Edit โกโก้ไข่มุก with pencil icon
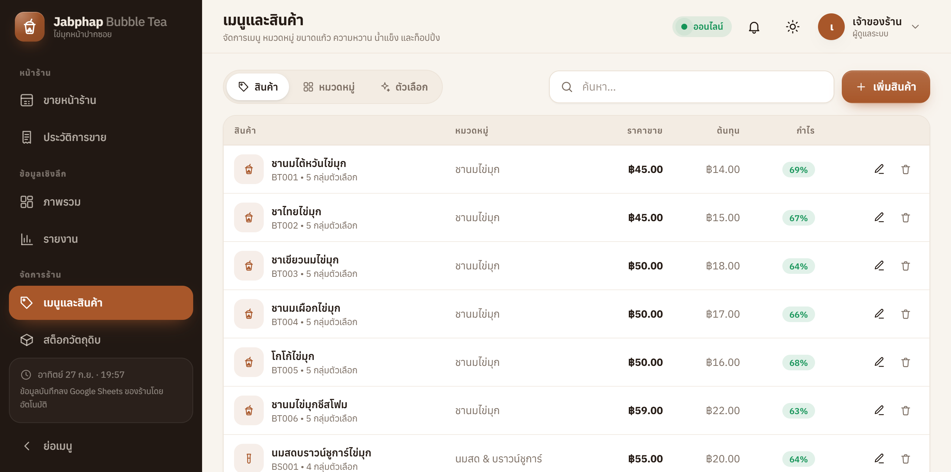 [879, 362]
